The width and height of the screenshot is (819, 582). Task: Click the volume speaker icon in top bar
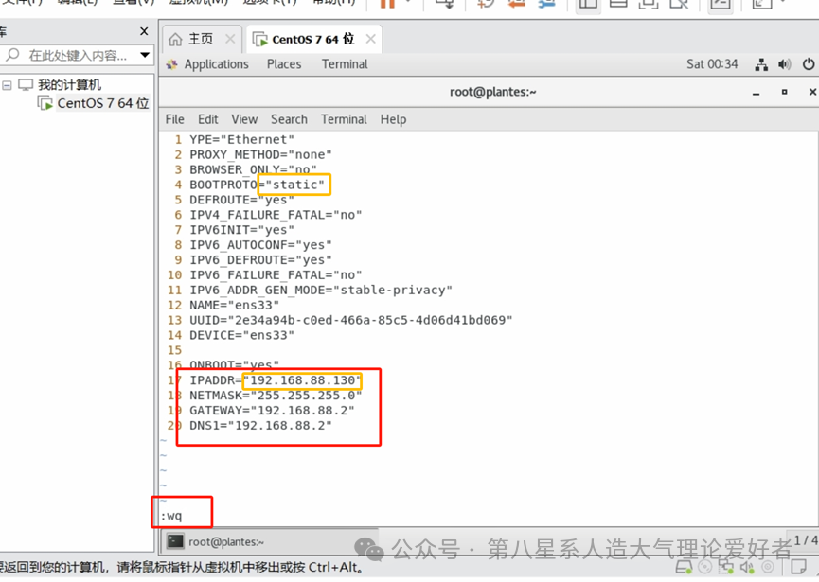tap(784, 64)
